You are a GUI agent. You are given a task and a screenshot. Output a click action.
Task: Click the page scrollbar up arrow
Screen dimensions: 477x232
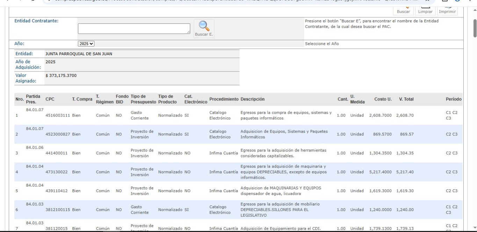pyautogui.click(x=474, y=10)
